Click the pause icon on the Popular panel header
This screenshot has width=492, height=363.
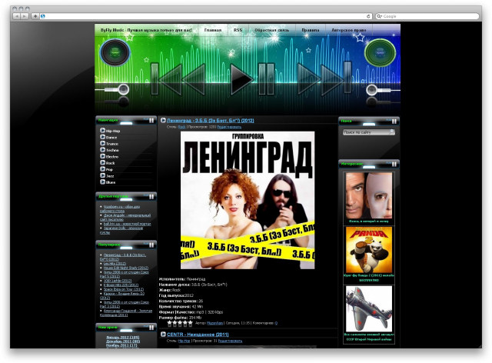pos(150,244)
